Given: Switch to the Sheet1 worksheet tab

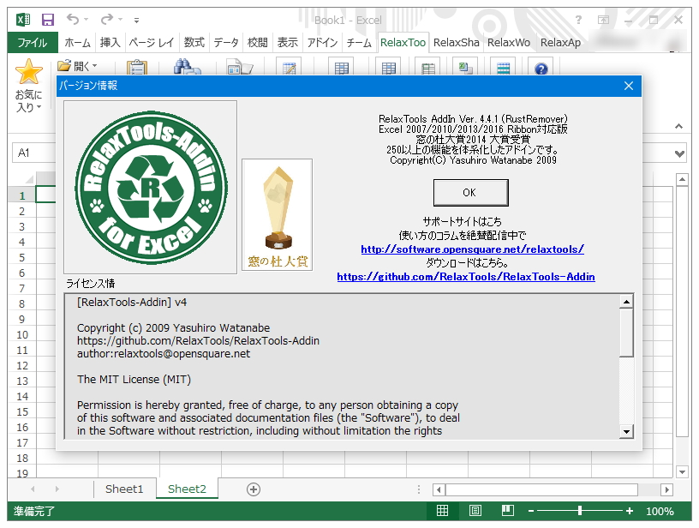Looking at the screenshot, I should [x=124, y=489].
